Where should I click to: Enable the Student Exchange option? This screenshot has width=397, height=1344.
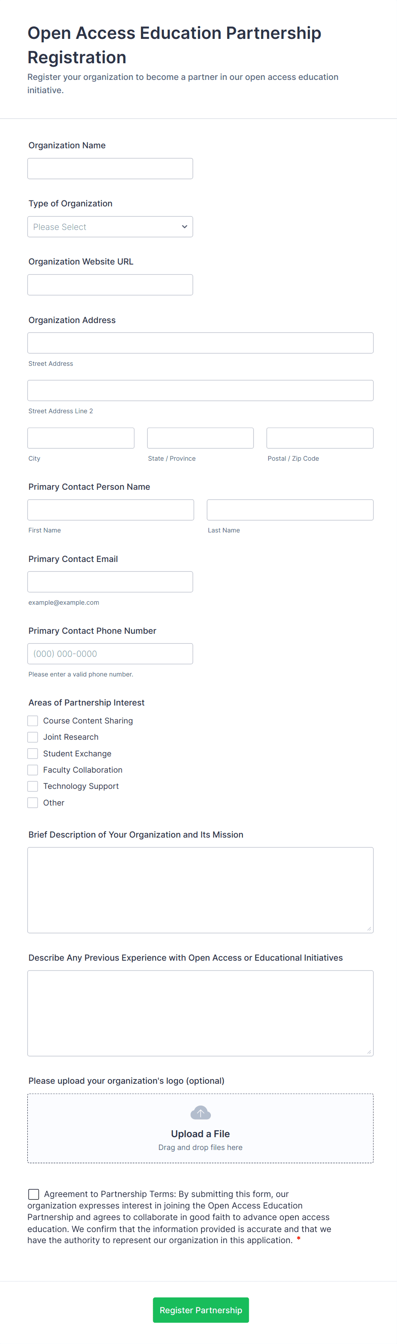coord(33,753)
